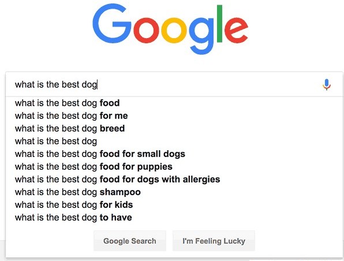Click the Google Search button
Screen dimensions: 344x261
coord(130,241)
